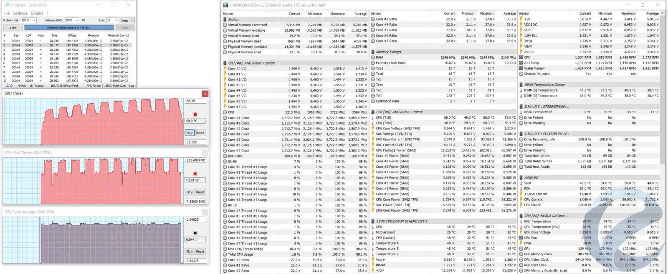The image size is (668, 274).
Task: Close the CPU (Tdie) graph window
Action: tap(205, 94)
